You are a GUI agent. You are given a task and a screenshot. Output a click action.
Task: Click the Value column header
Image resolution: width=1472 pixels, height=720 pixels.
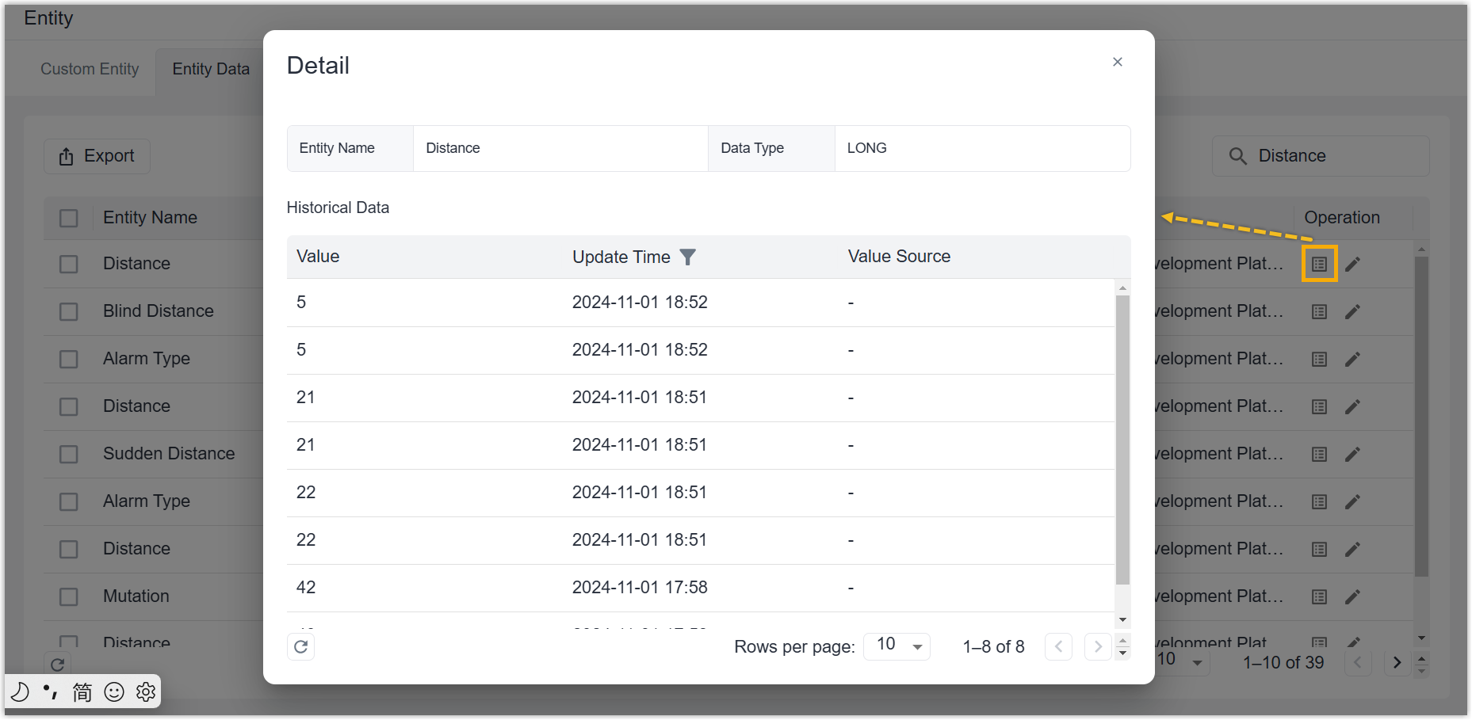tap(318, 257)
